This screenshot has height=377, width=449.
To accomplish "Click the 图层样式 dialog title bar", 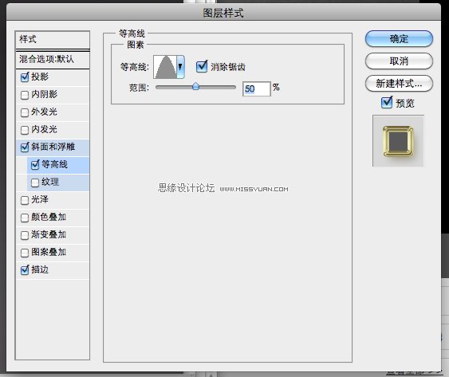I will pyautogui.click(x=223, y=13).
